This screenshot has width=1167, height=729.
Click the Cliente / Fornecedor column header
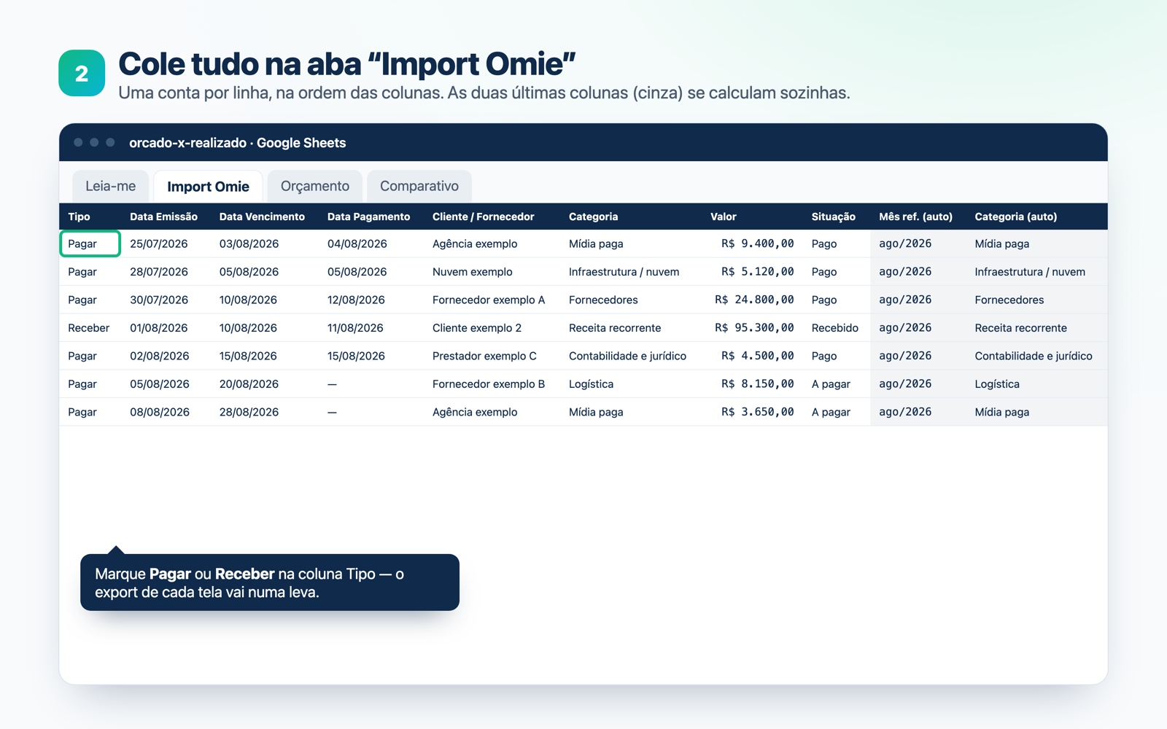coord(483,217)
